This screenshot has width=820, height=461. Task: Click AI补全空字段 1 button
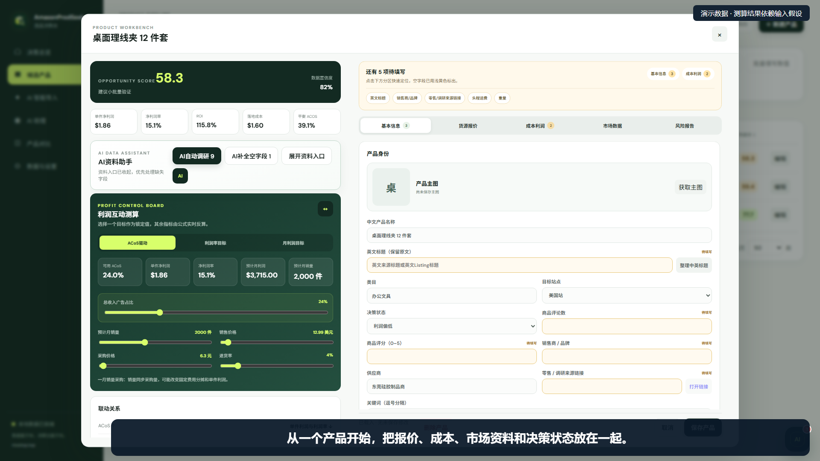pos(251,156)
